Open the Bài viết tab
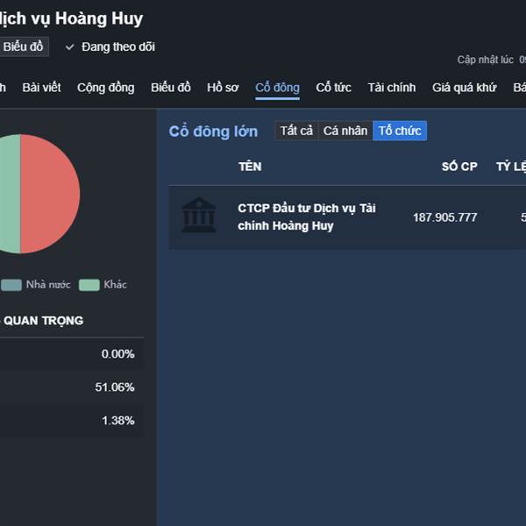The image size is (526, 526). [x=42, y=88]
